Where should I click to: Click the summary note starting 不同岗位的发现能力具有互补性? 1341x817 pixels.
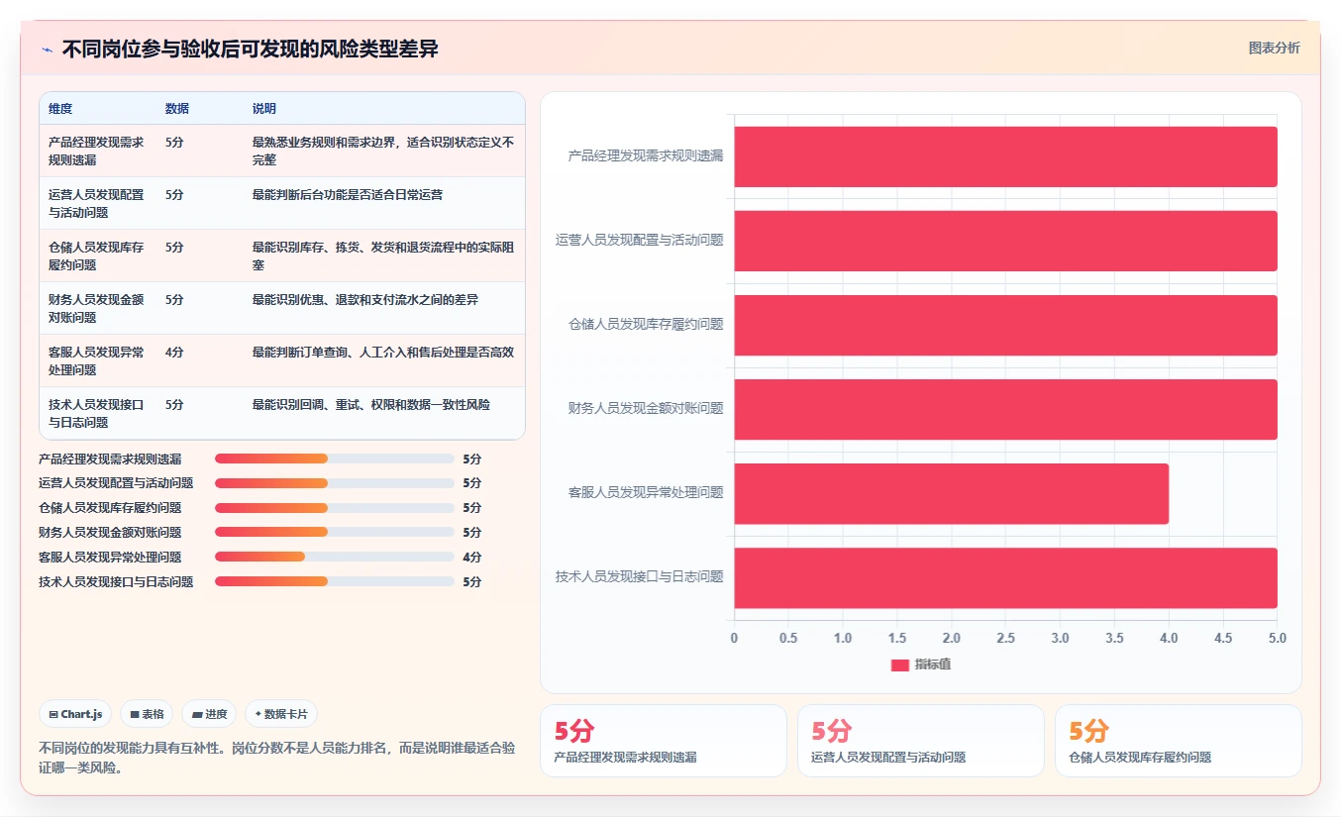277,758
